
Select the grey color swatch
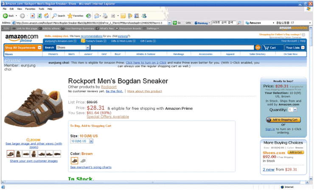click(x=83, y=161)
